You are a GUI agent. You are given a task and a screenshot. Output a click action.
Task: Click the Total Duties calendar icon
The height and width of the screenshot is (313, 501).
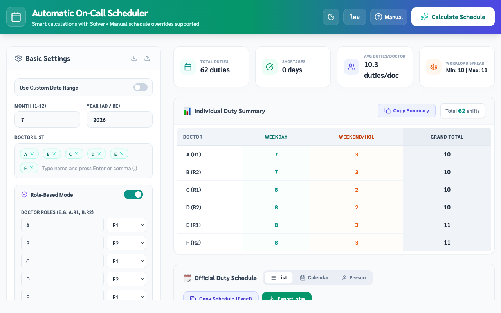188,67
